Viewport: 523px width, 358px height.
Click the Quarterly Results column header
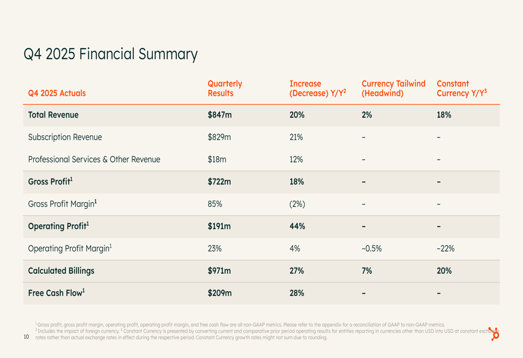(x=225, y=88)
